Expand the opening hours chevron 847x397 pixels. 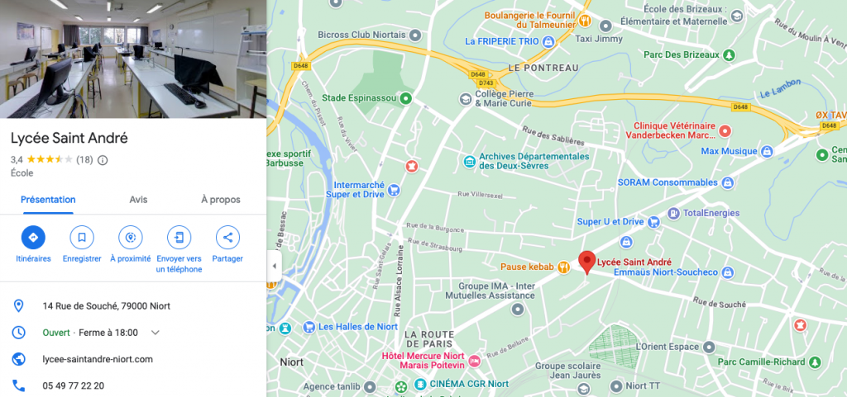pyautogui.click(x=155, y=333)
